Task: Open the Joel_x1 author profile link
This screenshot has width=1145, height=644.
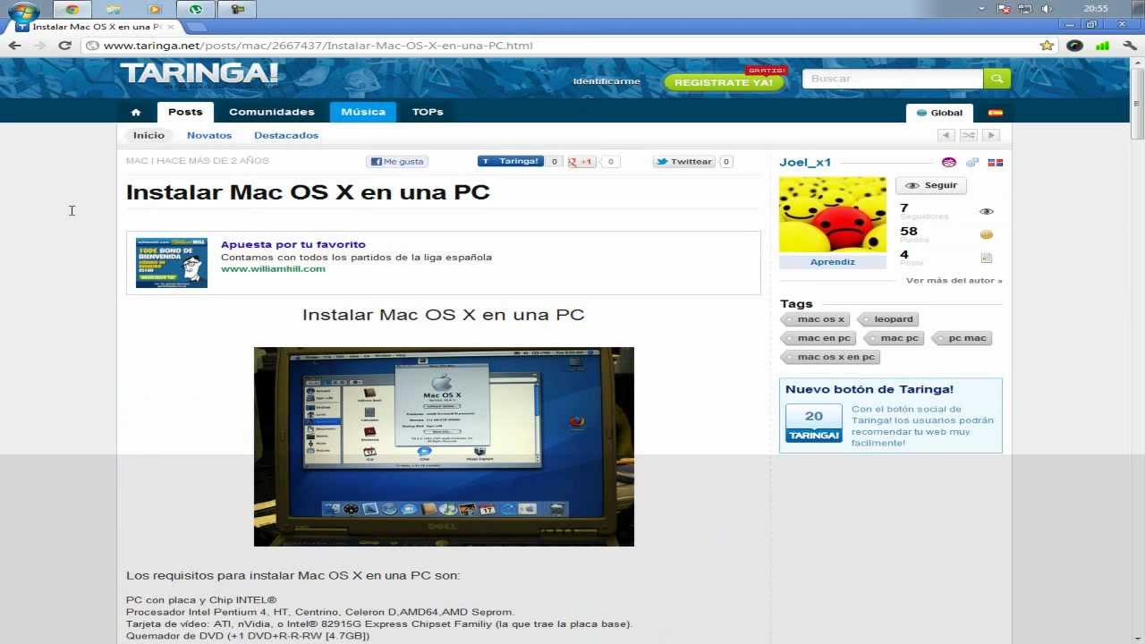Action: pos(805,162)
